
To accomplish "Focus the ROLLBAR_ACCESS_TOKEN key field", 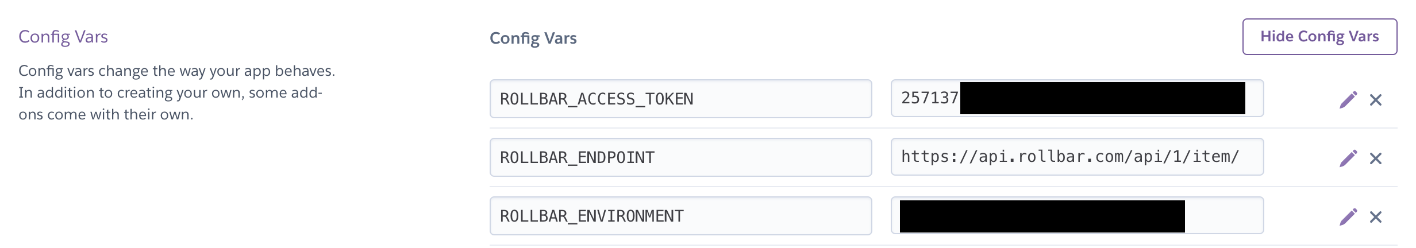I will 680,99.
